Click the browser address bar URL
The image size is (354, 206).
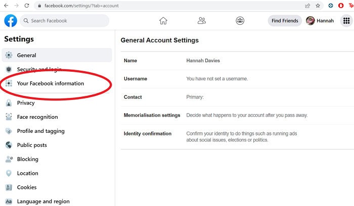pyautogui.click(x=81, y=6)
